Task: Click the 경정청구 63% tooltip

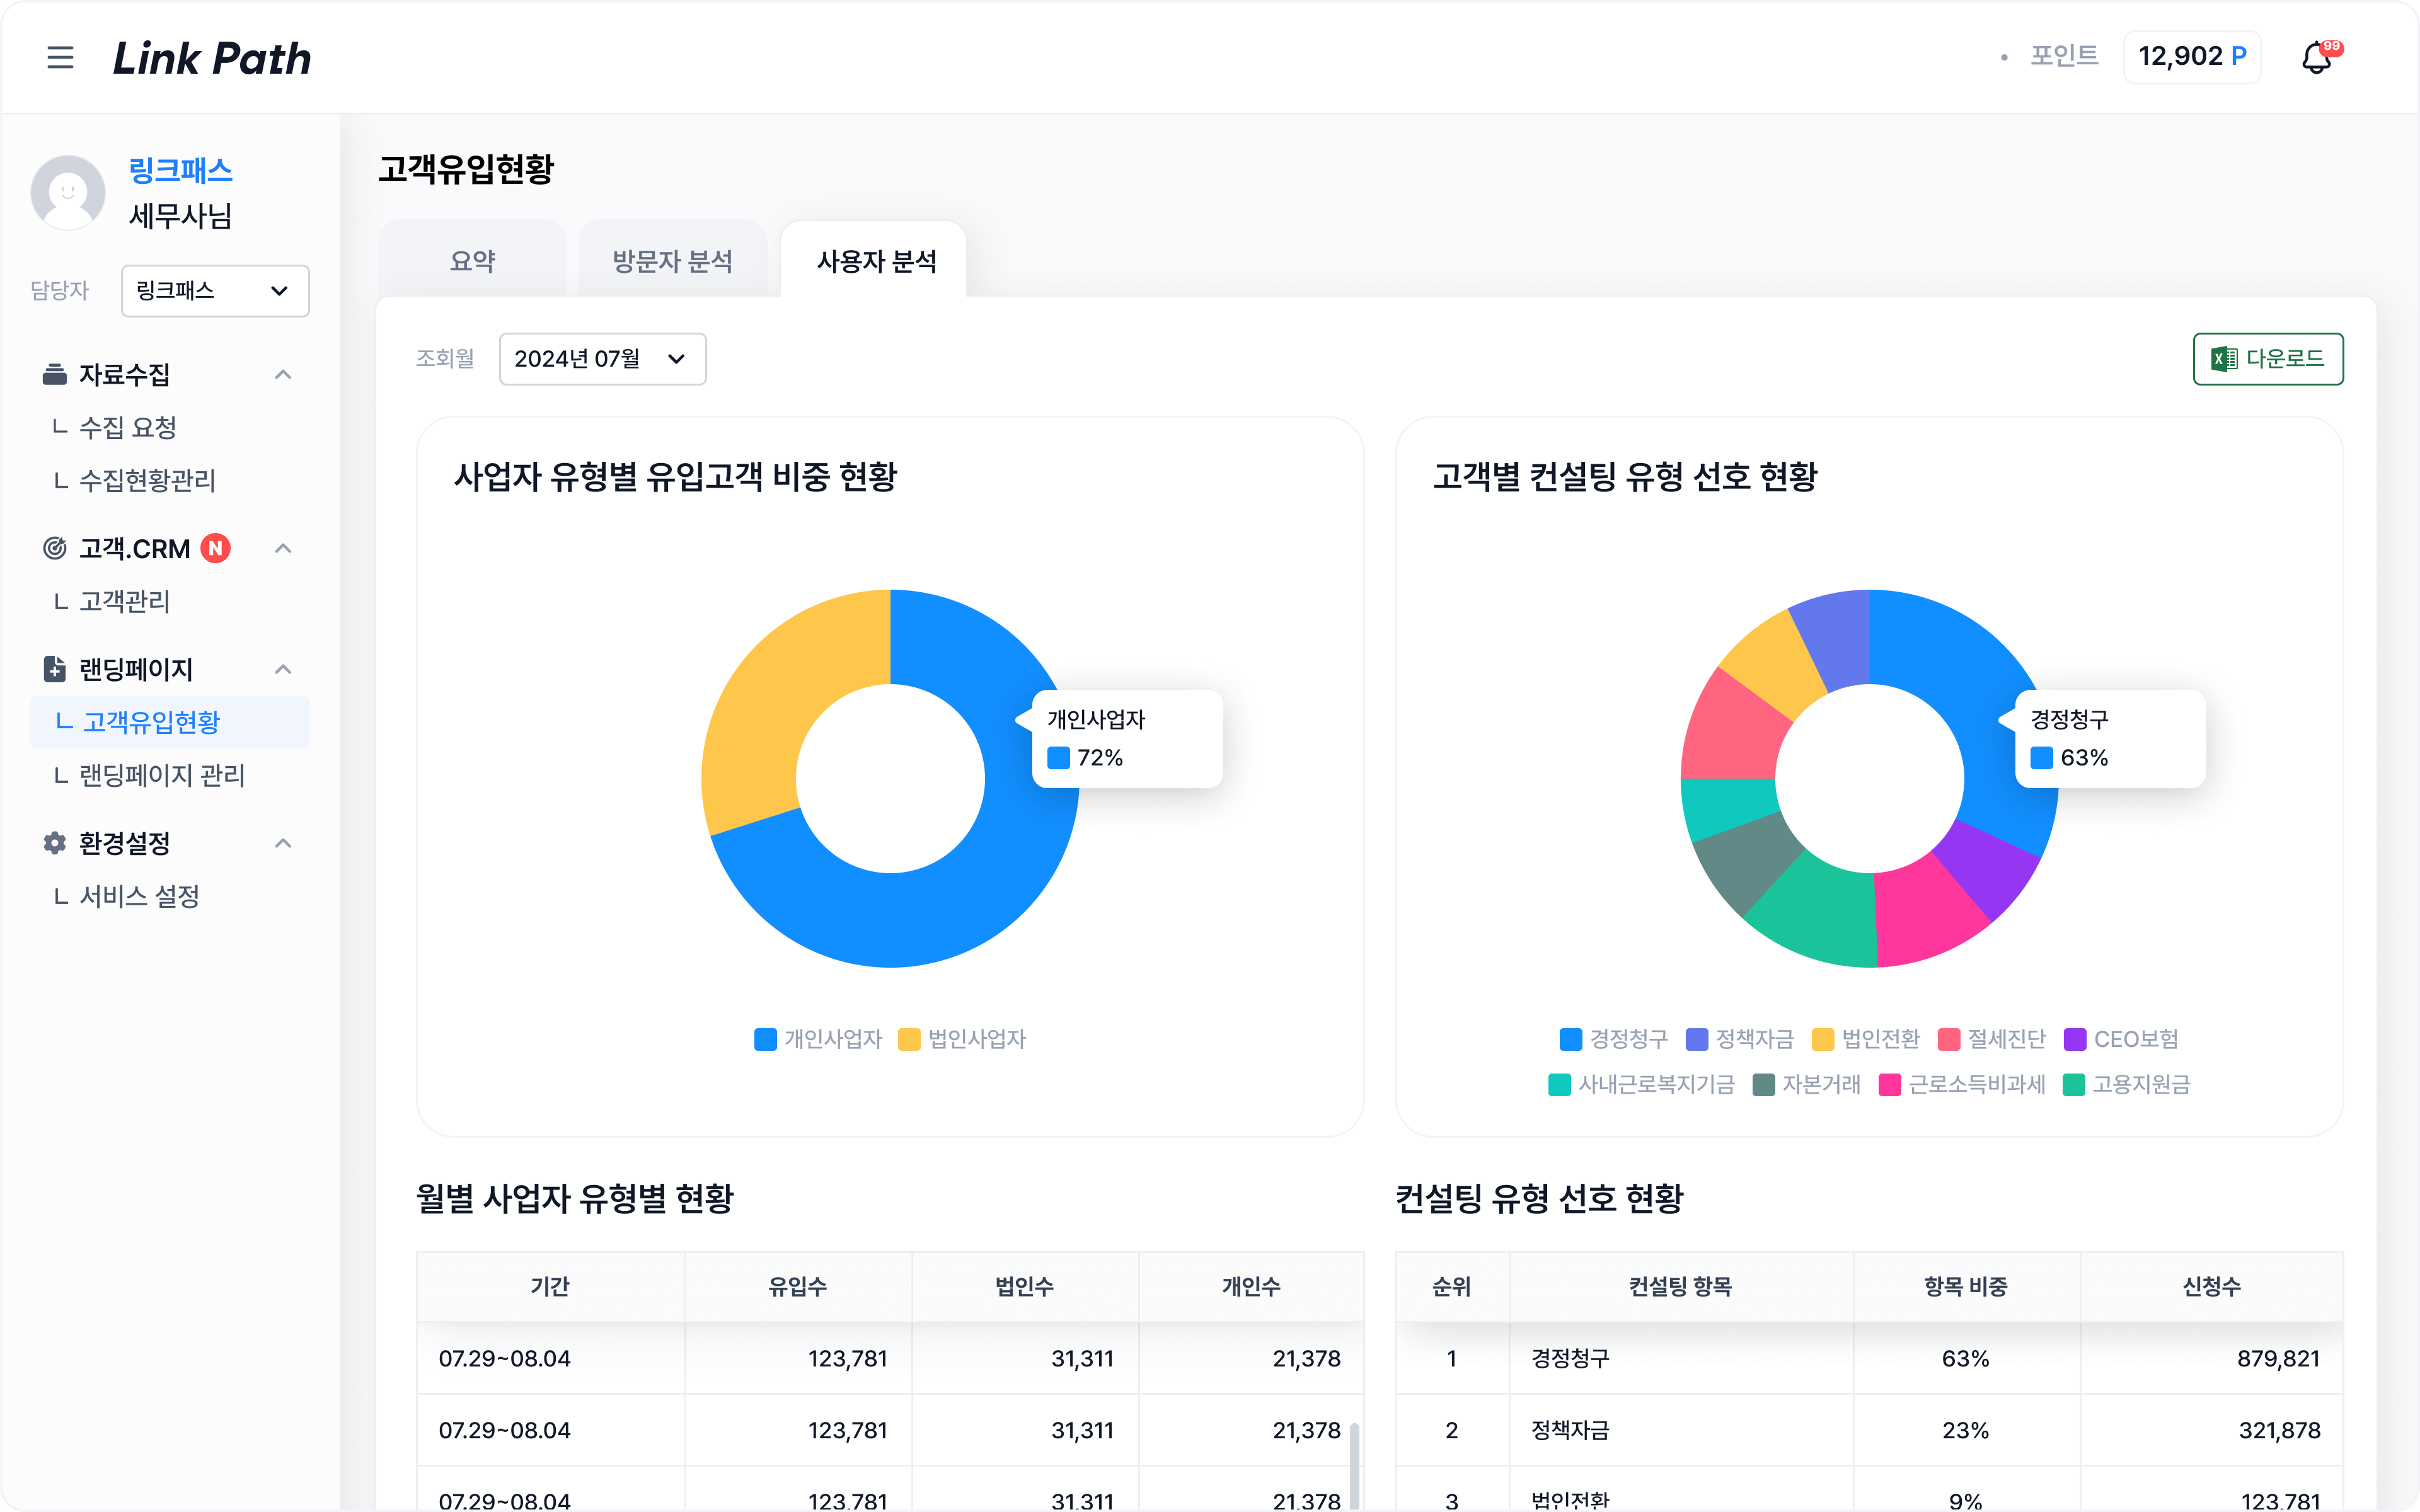Action: [x=2110, y=739]
